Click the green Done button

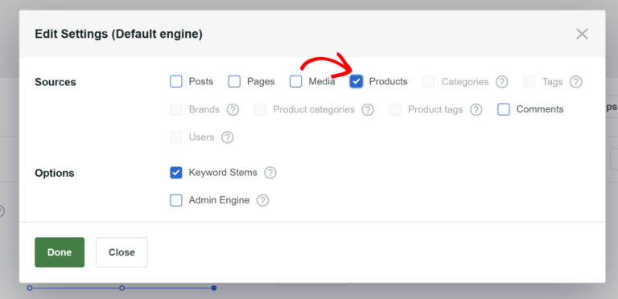coord(60,252)
